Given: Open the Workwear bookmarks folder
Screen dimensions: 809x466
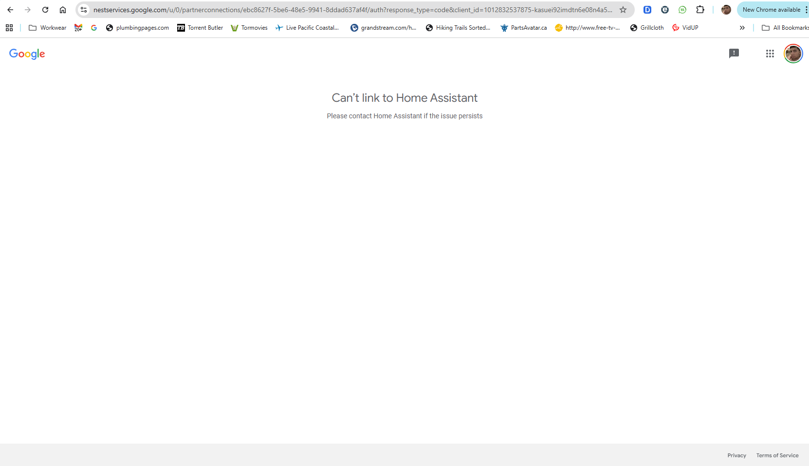Looking at the screenshot, I should (x=48, y=28).
